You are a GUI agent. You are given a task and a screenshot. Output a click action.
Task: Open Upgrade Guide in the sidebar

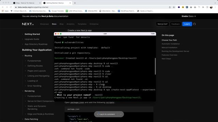point(32,39)
